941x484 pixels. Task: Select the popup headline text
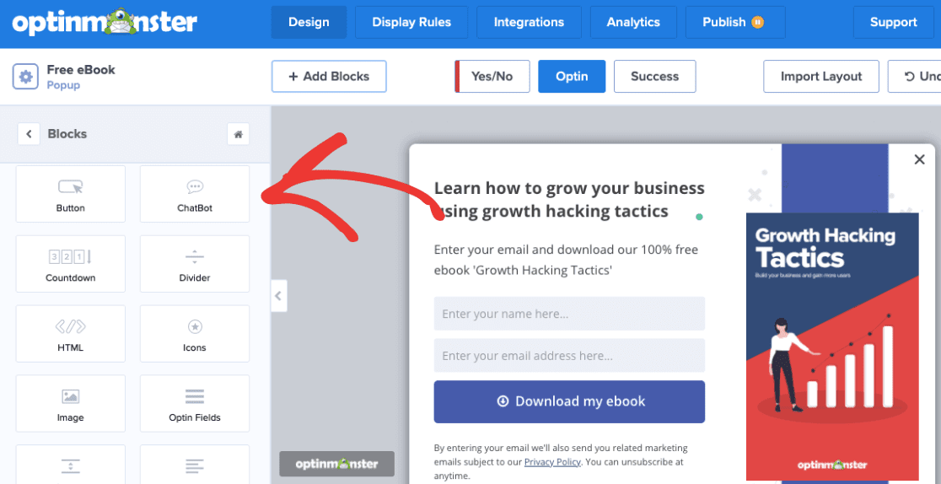click(569, 199)
